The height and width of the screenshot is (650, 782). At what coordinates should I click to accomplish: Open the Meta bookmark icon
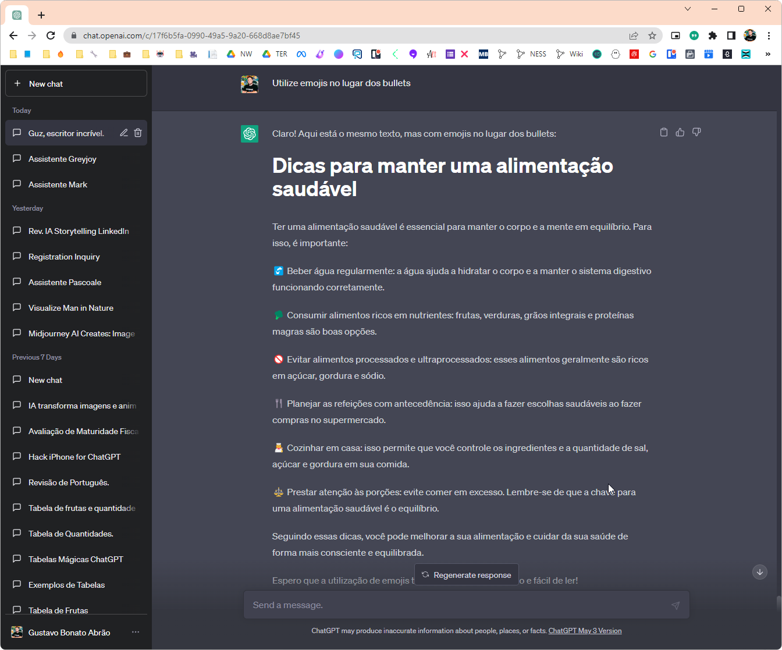click(x=301, y=54)
